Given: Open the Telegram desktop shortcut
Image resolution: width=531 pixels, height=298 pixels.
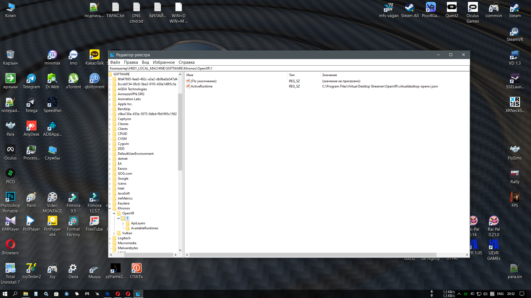Looking at the screenshot, I should (x=31, y=81).
